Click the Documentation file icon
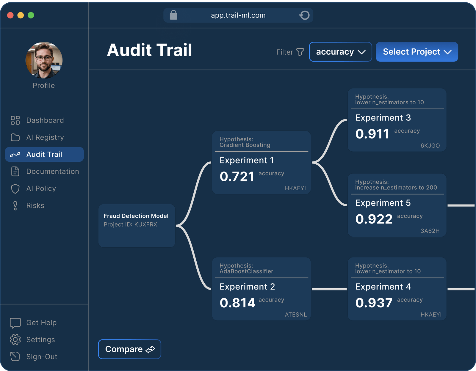 (x=15, y=172)
